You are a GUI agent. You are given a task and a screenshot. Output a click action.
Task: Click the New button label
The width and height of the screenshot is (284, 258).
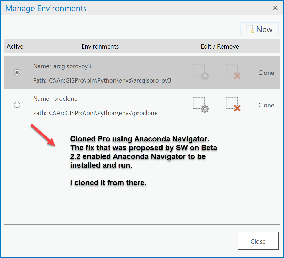click(264, 29)
